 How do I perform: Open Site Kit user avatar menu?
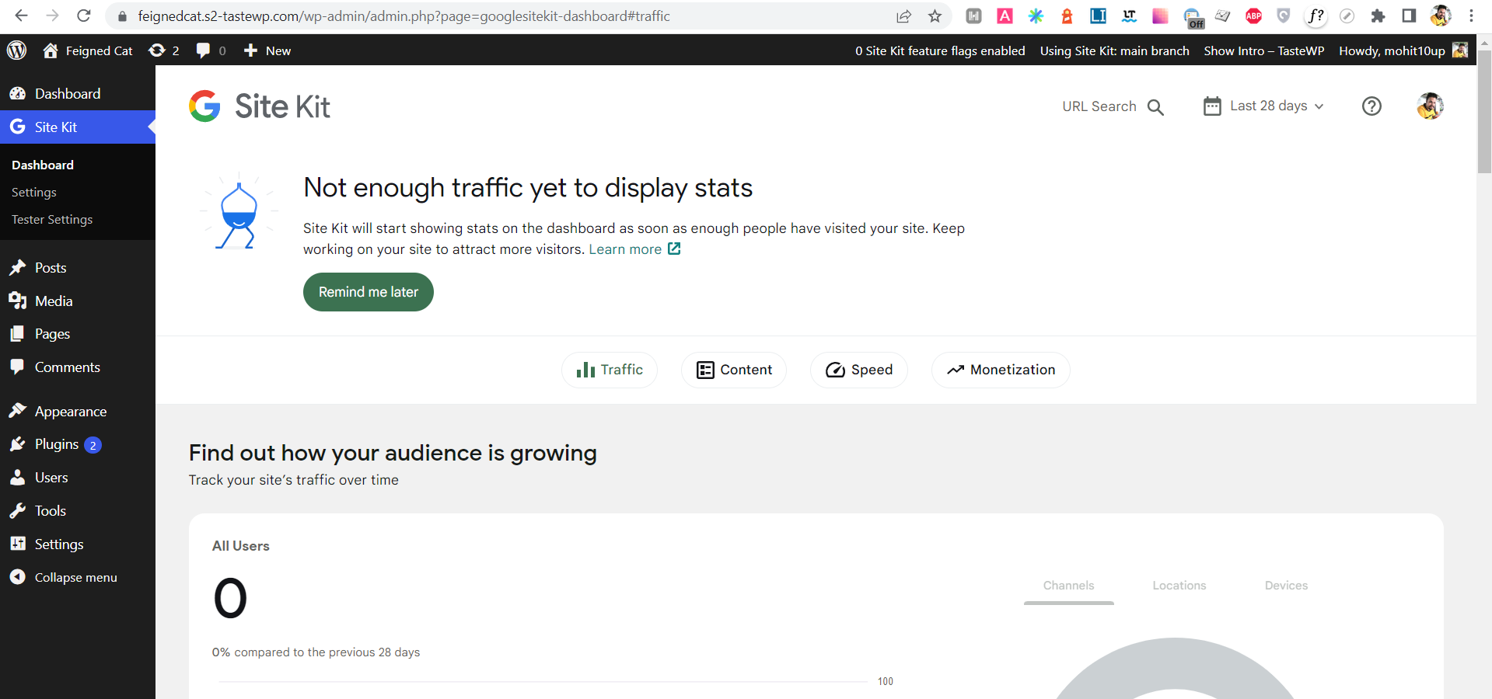1430,106
